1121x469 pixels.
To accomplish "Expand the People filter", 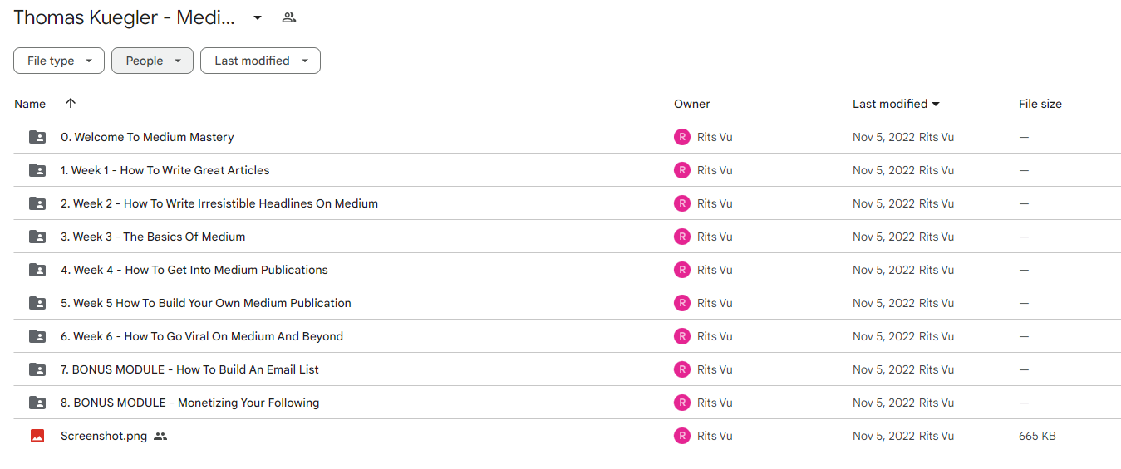I will (x=152, y=61).
